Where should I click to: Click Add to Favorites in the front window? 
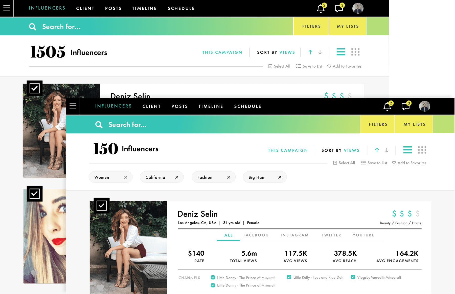[x=409, y=163]
